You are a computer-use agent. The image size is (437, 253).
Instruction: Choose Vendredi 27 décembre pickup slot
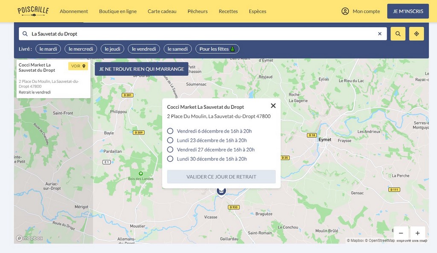pos(170,150)
